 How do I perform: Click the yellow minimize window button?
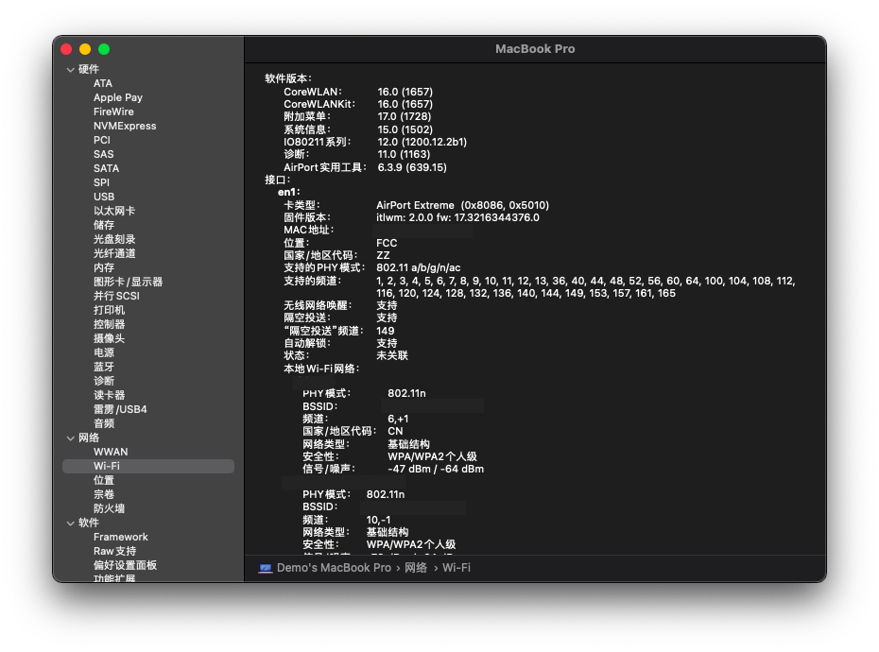pos(85,49)
